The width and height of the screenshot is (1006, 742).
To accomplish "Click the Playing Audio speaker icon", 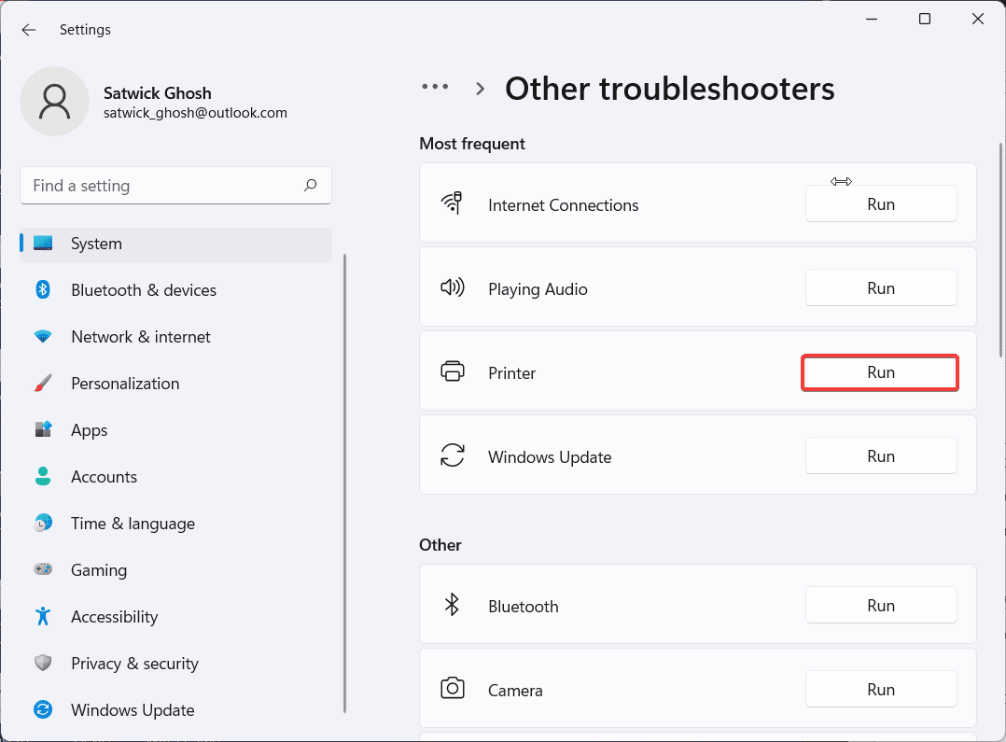I will point(453,287).
